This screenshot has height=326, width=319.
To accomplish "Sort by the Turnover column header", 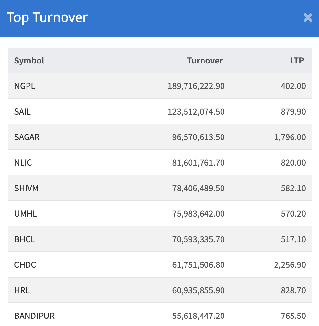I will coord(205,61).
